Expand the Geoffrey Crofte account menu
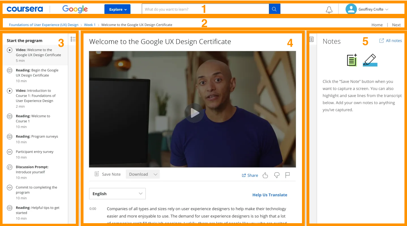 (x=373, y=9)
